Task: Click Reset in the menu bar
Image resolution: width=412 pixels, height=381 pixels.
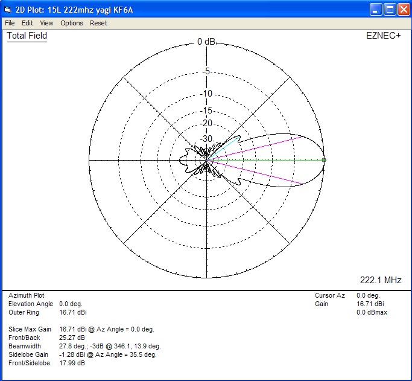Action: coord(98,23)
